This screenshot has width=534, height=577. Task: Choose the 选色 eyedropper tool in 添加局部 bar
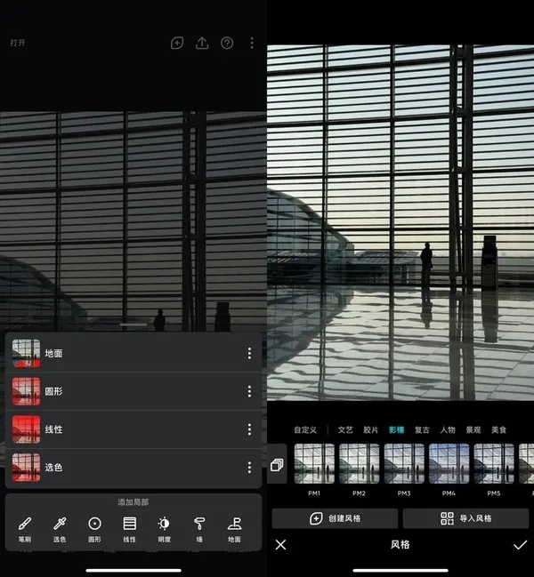tap(60, 530)
